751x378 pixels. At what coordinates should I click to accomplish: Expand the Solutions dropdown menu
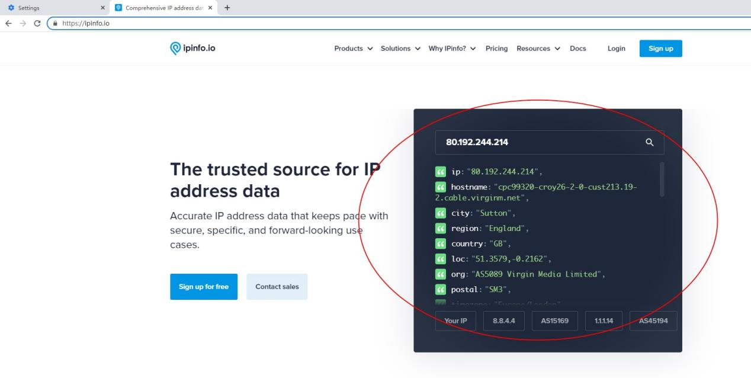[x=400, y=49]
